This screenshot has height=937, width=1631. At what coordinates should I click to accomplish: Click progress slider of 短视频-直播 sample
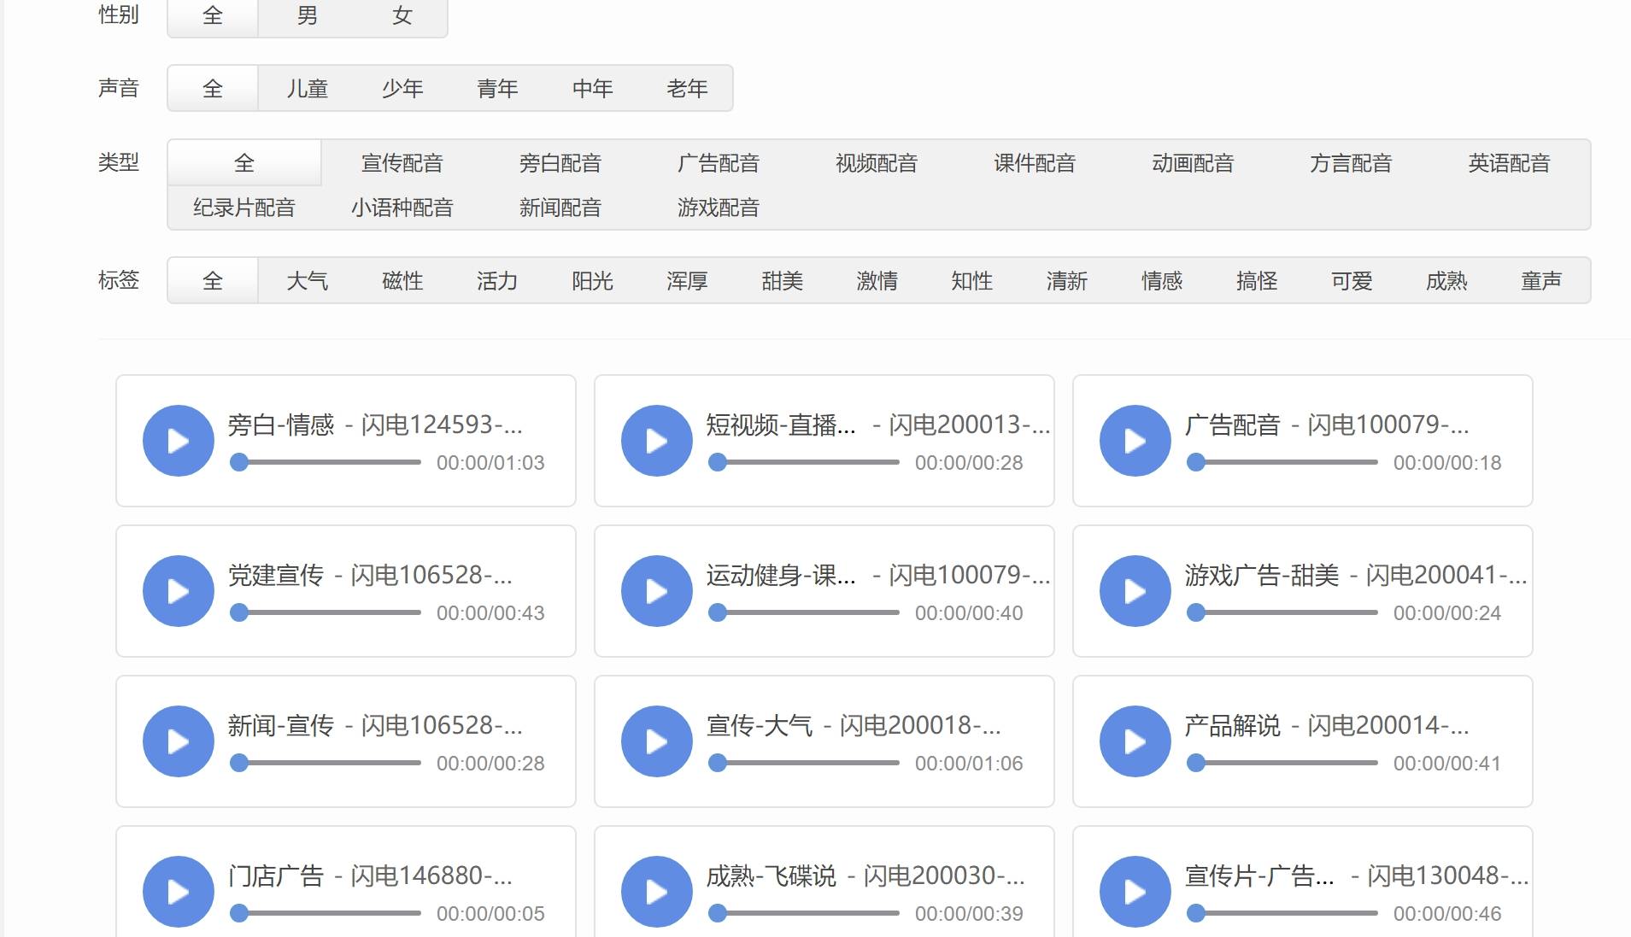[804, 462]
